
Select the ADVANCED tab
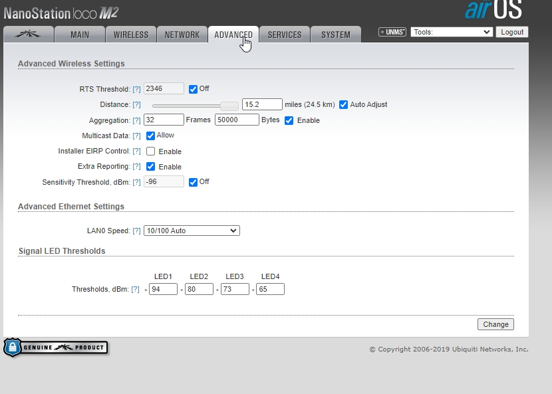pyautogui.click(x=233, y=35)
